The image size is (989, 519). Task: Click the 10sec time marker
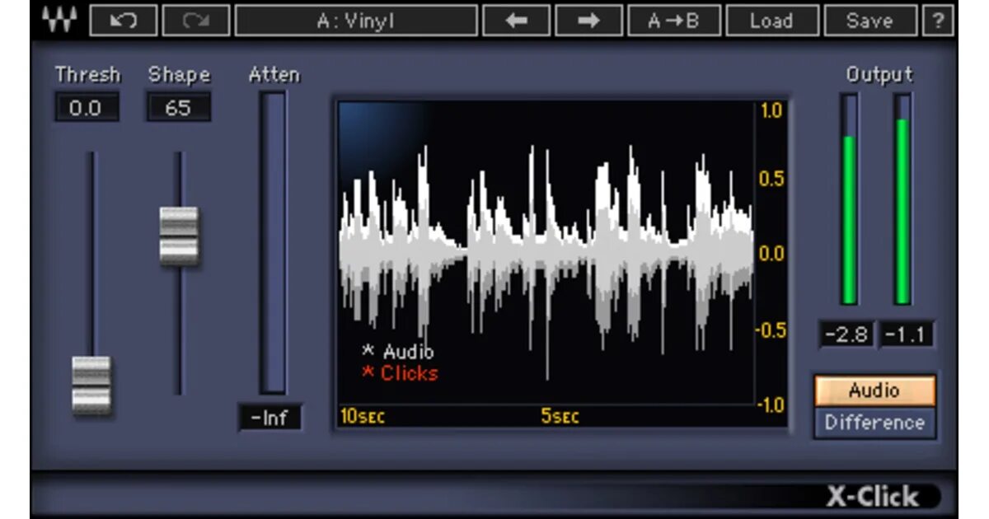click(363, 417)
